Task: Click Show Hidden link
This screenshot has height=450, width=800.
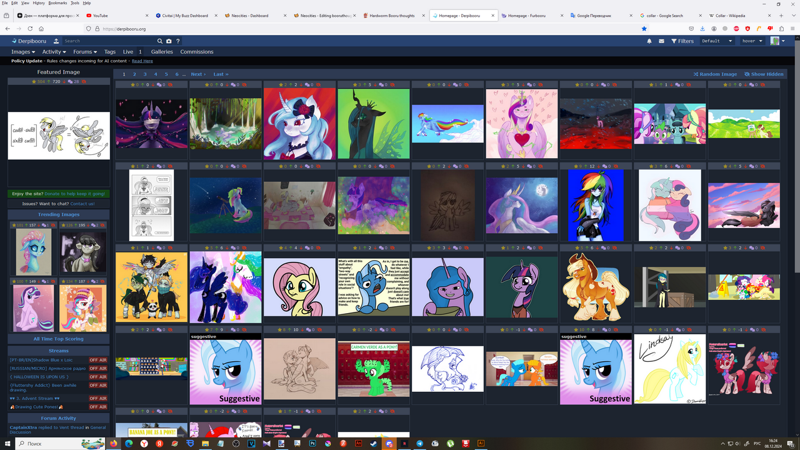Action: (x=764, y=74)
